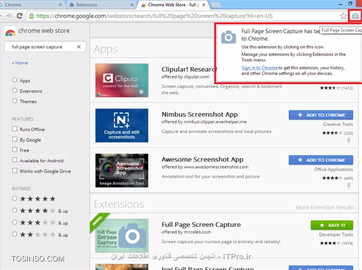Bookmark this page with the star icon
362x270 pixels.
pos(343,16)
